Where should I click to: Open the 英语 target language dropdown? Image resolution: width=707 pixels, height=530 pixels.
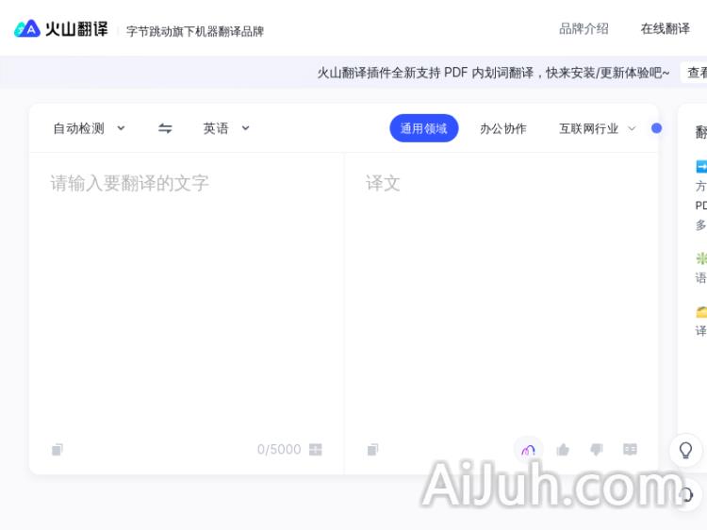226,128
